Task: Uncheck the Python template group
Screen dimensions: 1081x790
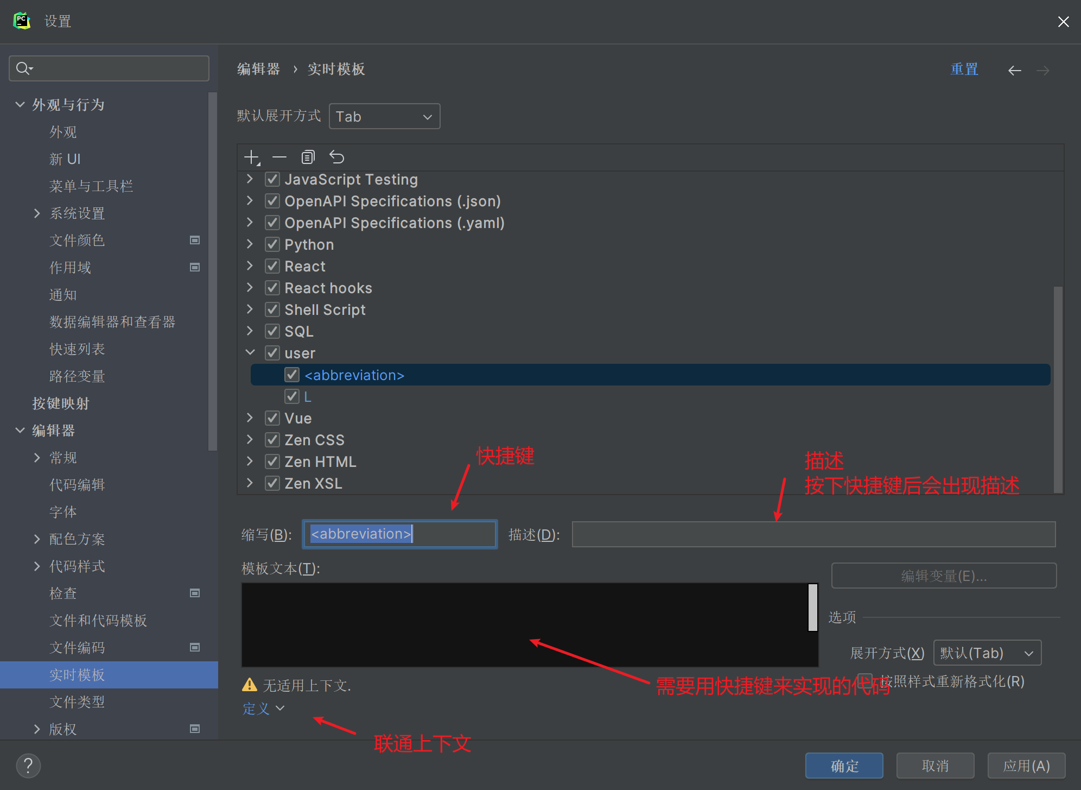Action: (272, 244)
